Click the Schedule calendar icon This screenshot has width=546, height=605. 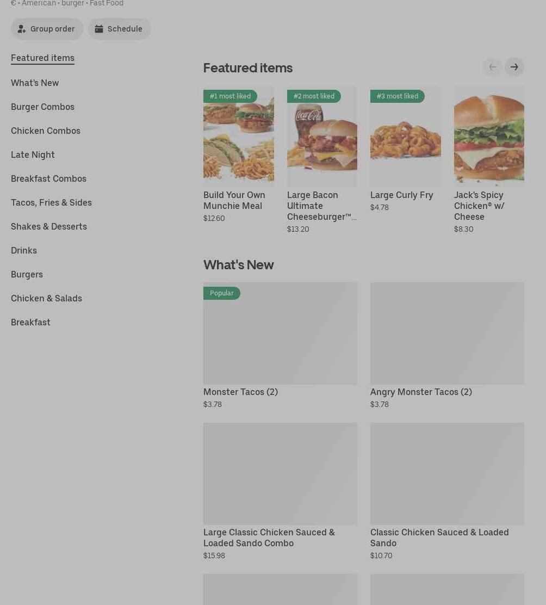tap(99, 29)
